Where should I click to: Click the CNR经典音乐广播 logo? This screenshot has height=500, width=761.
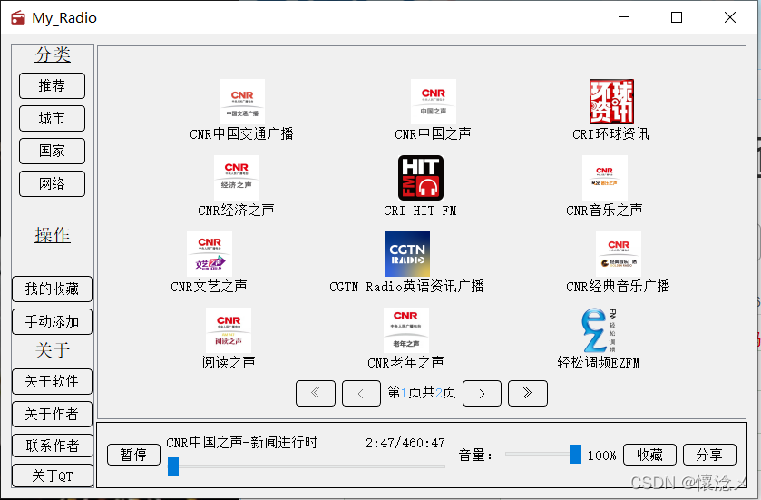[619, 254]
